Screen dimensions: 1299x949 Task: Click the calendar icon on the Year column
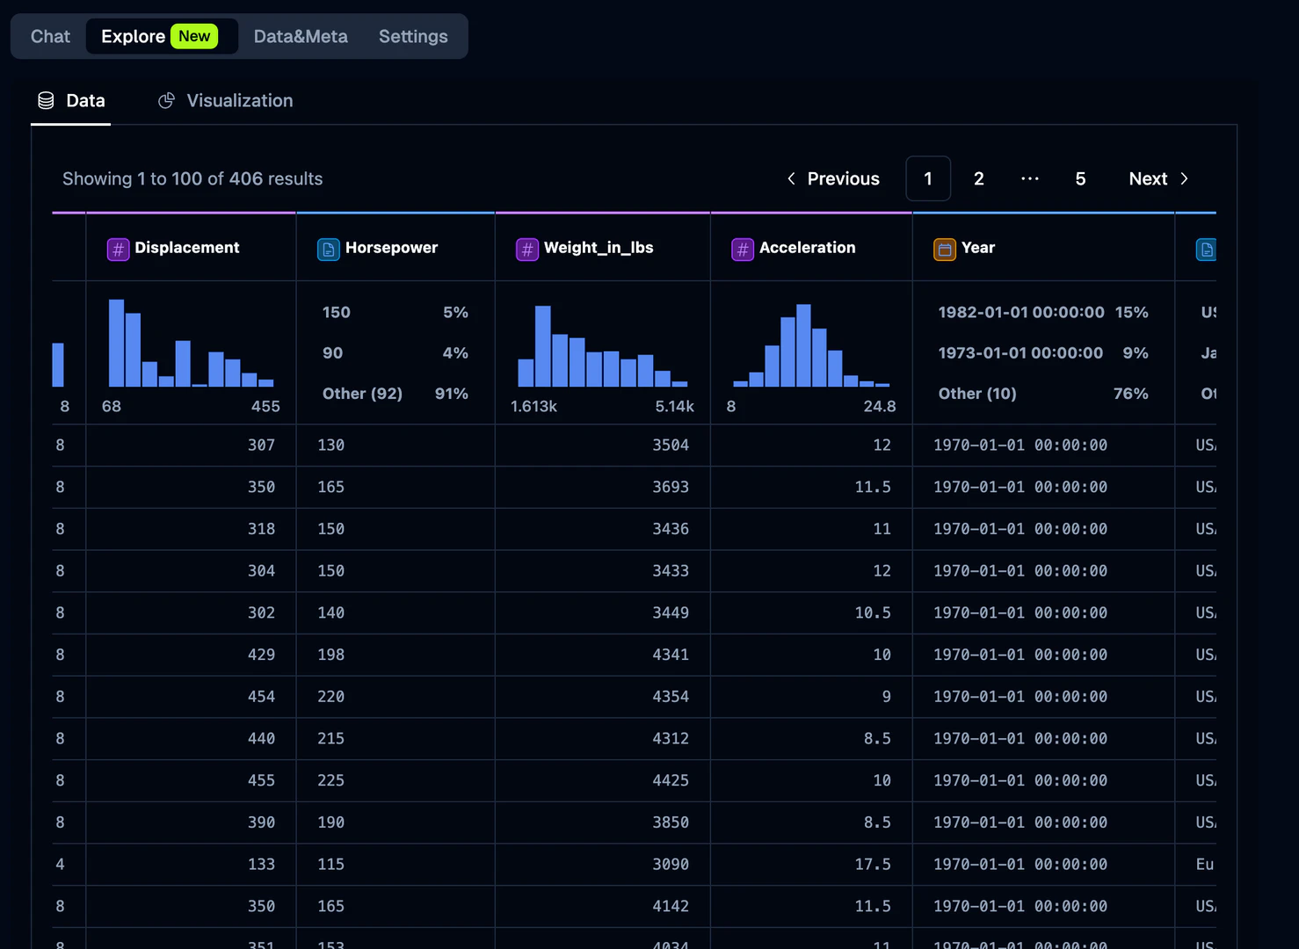[944, 249]
